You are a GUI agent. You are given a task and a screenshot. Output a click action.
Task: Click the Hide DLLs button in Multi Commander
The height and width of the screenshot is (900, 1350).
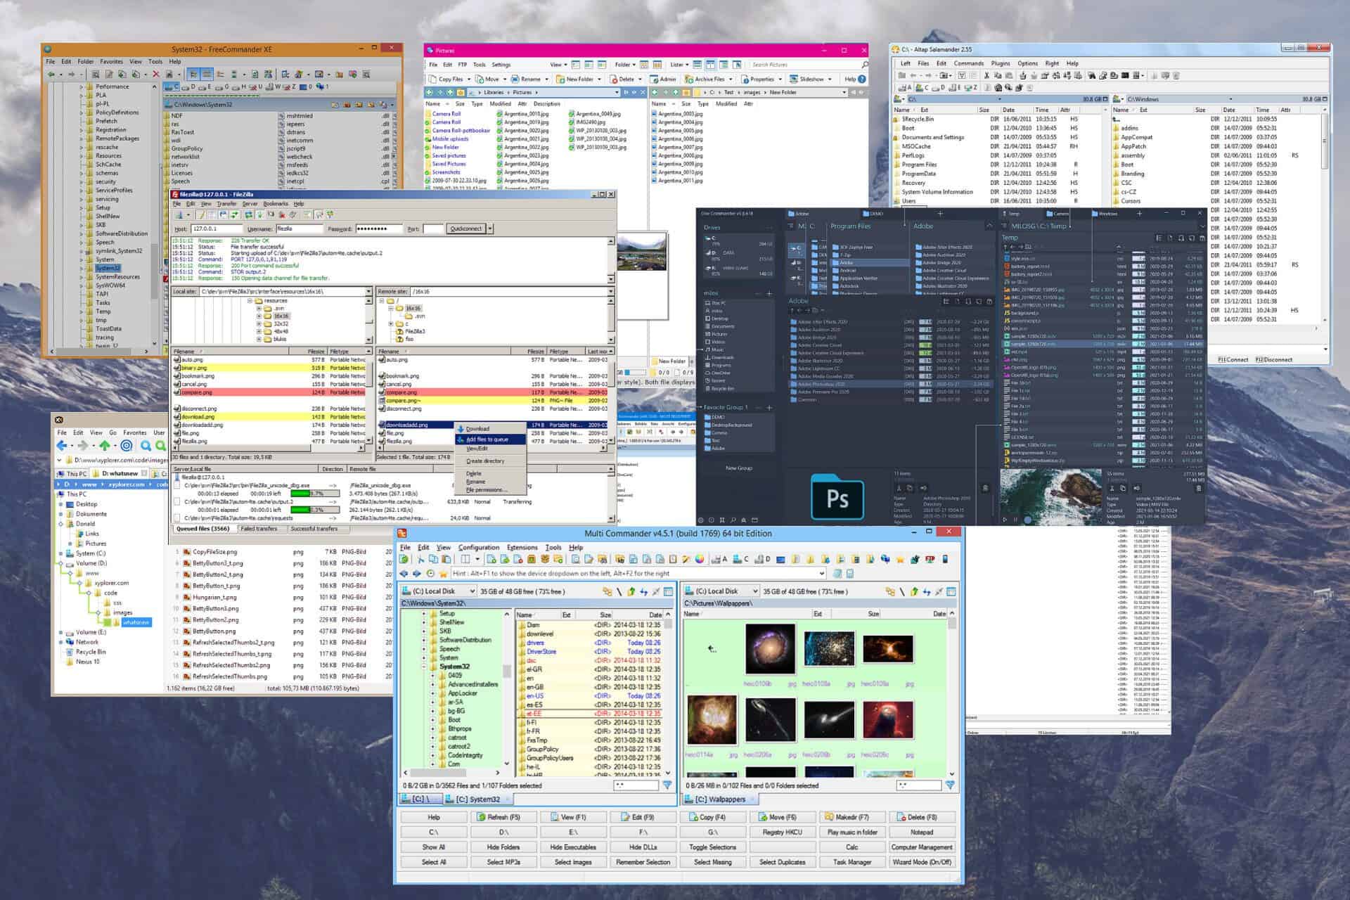tap(643, 847)
